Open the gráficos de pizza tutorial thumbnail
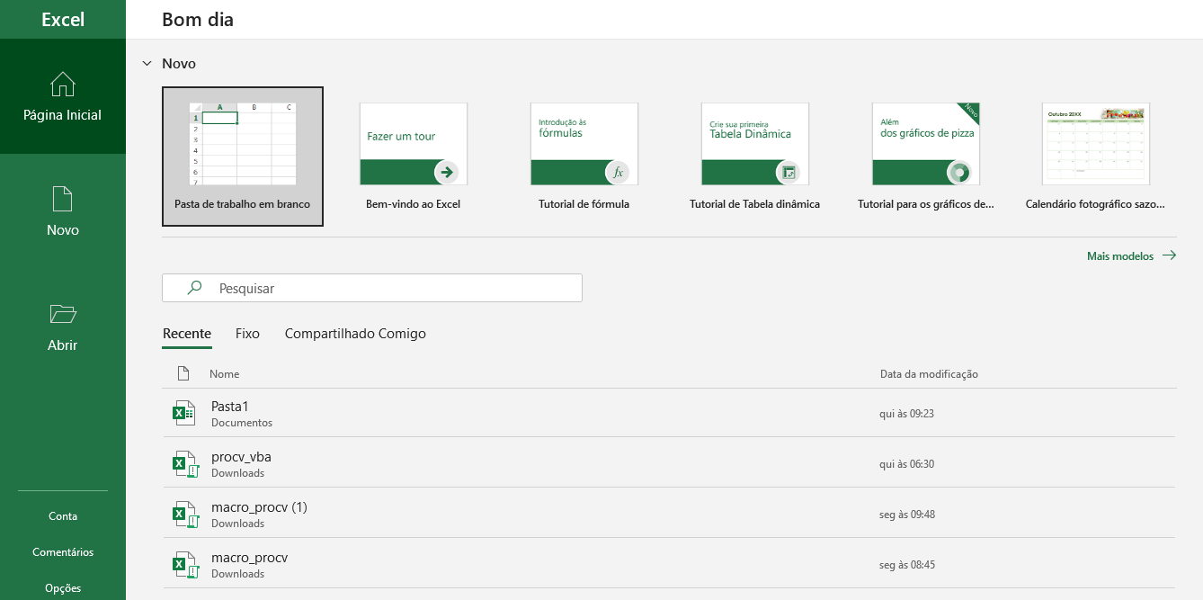 click(926, 144)
